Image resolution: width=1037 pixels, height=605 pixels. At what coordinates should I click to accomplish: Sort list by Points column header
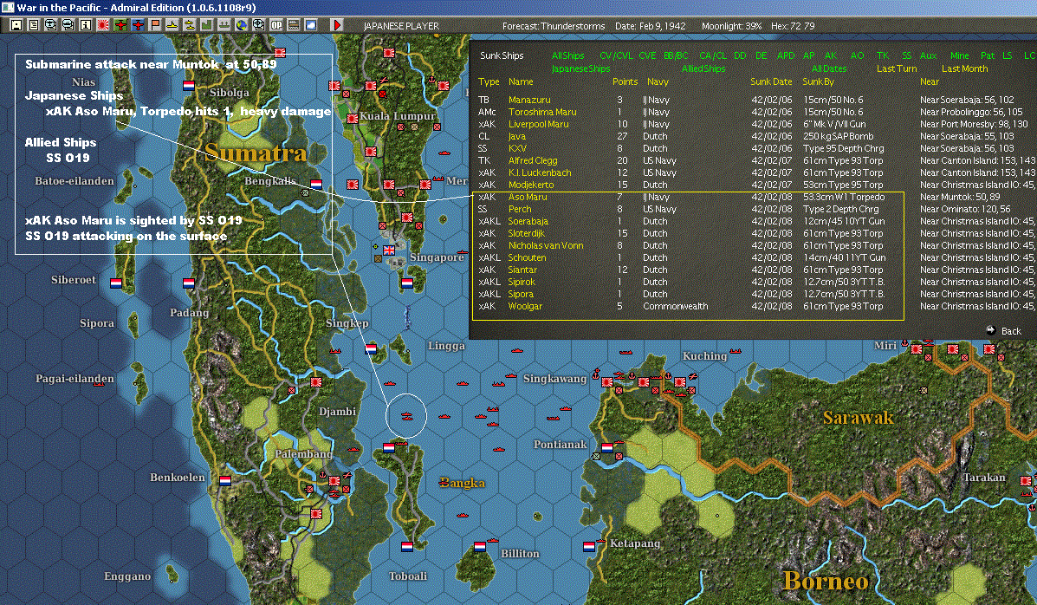[625, 81]
